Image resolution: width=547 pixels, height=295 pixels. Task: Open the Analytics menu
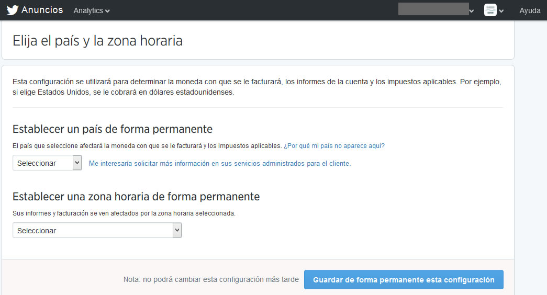(88, 10)
